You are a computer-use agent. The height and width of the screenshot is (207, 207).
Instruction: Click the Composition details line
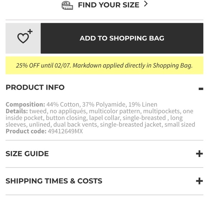pyautogui.click(x=81, y=105)
